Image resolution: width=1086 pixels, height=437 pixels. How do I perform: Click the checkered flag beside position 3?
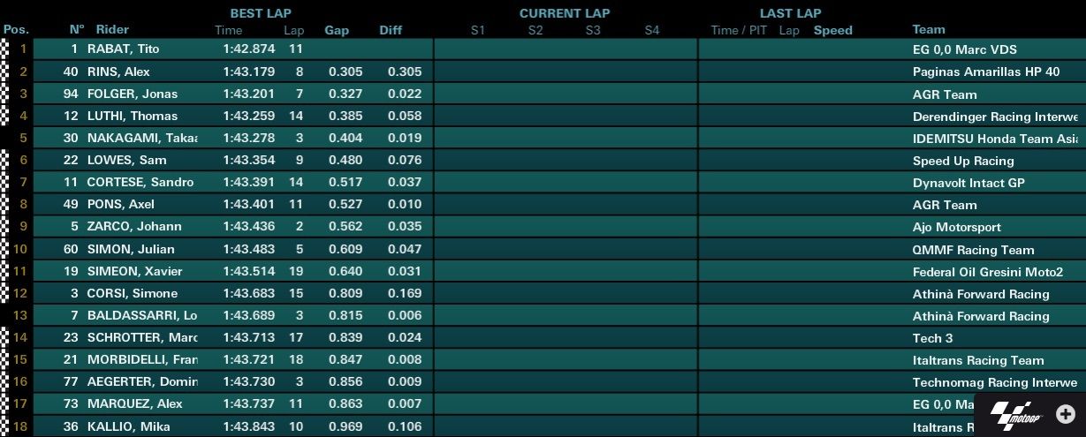tap(4, 93)
